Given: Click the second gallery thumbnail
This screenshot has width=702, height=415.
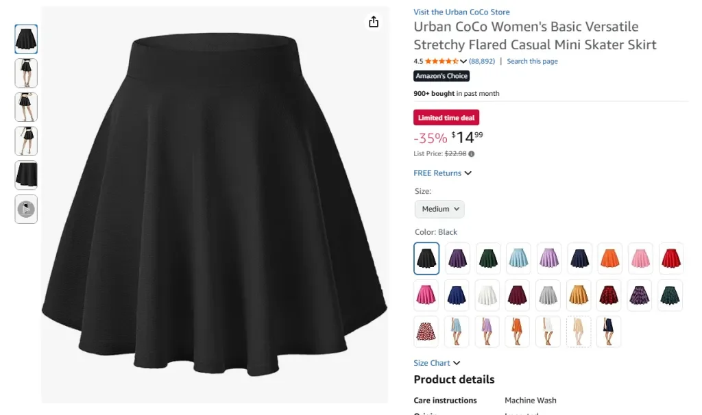Looking at the screenshot, I should pos(26,73).
